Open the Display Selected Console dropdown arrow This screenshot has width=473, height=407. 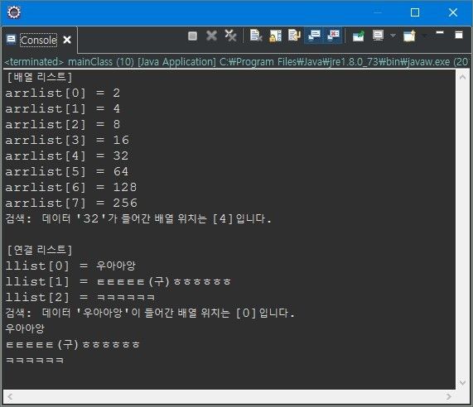[x=393, y=36]
